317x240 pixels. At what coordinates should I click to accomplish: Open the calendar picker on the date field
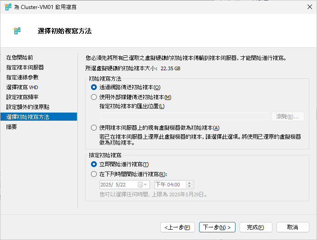143,185
